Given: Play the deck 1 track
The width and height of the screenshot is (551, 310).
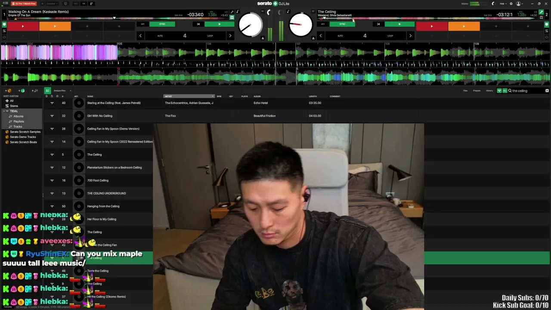Looking at the screenshot, I should pos(219,24).
